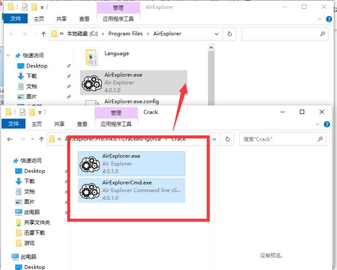Collapse 快速访问 in AirExplorer window sidebar

point(8,56)
